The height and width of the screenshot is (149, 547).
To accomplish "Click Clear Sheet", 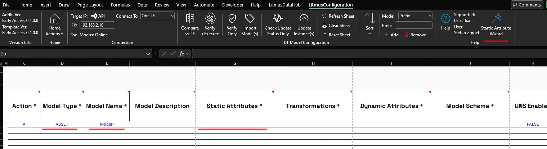I will click(x=336, y=26).
